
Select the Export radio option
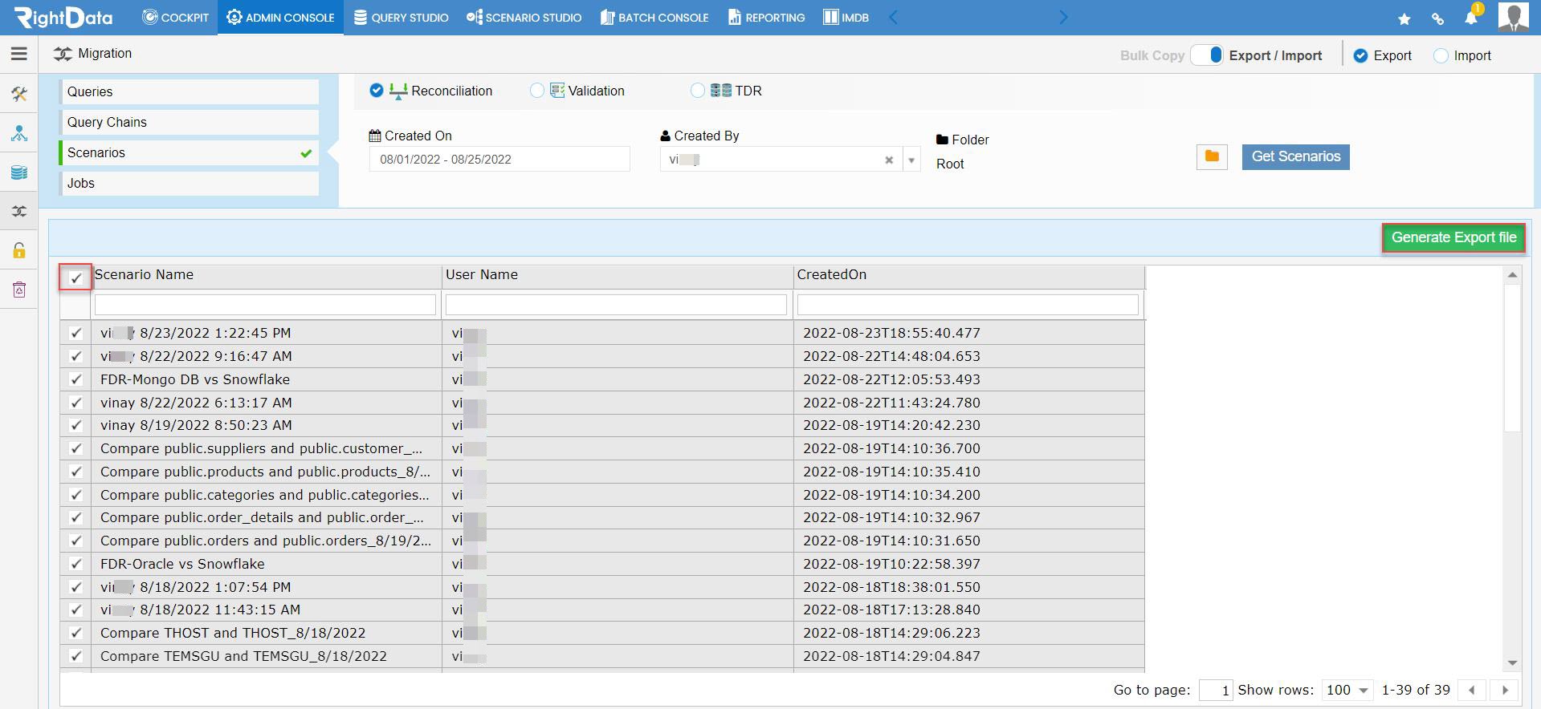[x=1360, y=55]
